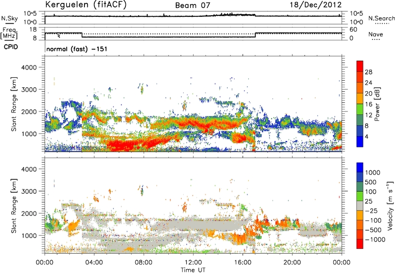Click the 'Nave' legend label
This screenshot has height=273, width=395.
coord(376,34)
